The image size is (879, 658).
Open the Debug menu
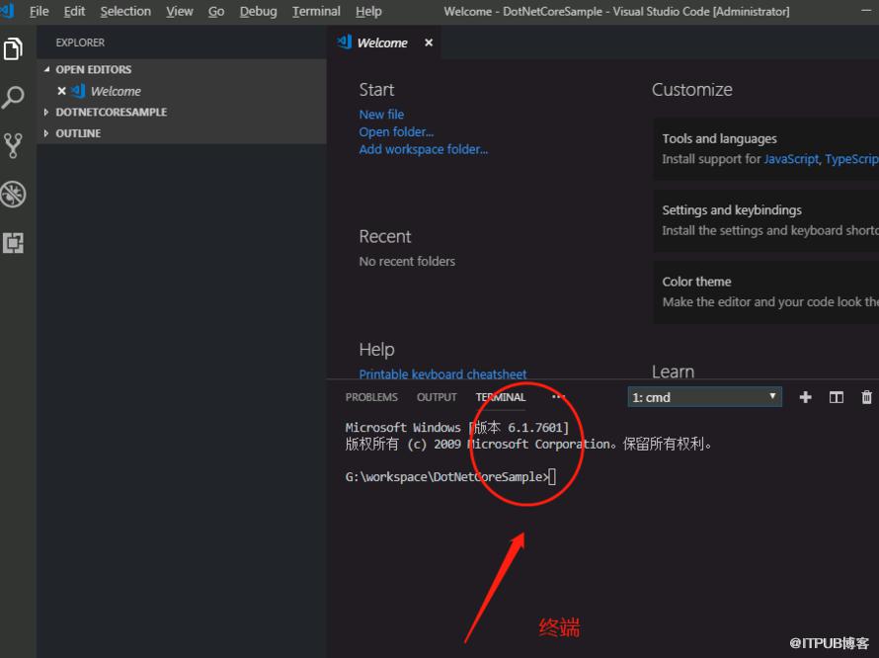coord(259,11)
